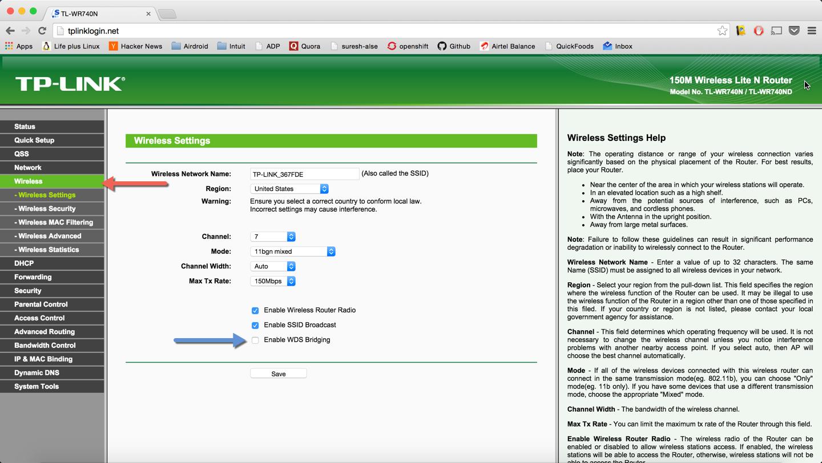
Task: Click the Wireless Settings Help heading
Action: [616, 138]
